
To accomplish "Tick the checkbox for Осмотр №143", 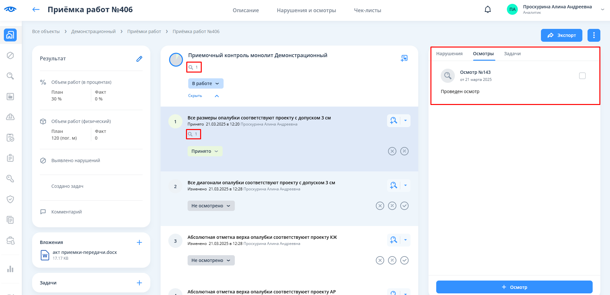I will [582, 76].
